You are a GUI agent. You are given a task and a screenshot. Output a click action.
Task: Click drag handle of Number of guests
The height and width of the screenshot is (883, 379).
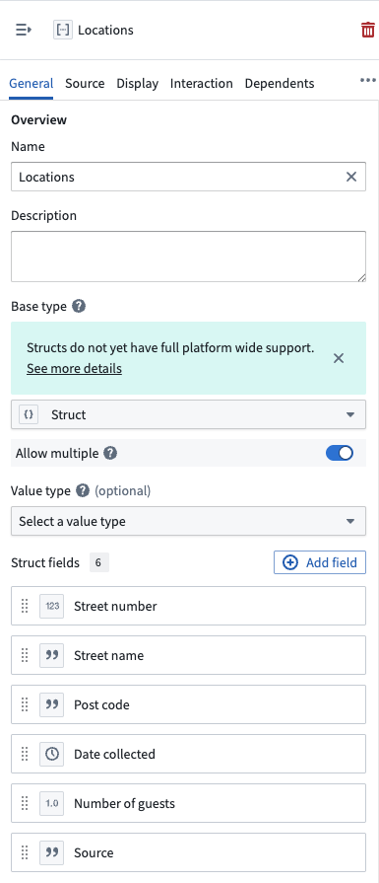click(x=25, y=804)
